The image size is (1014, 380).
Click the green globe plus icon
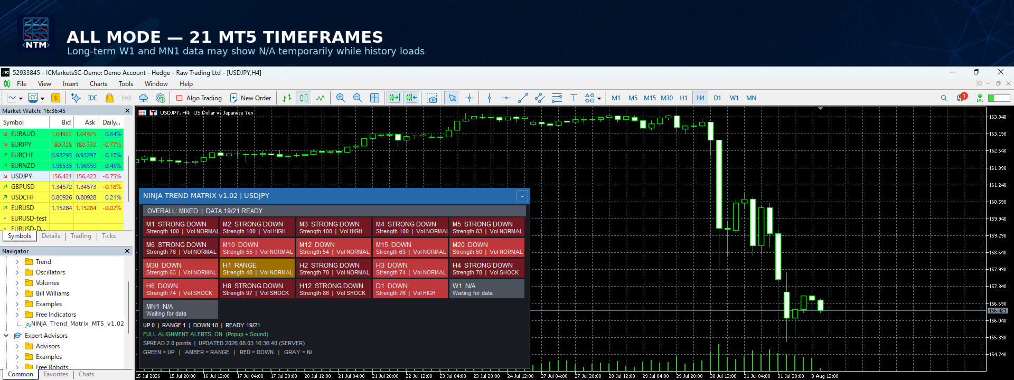coord(161,98)
